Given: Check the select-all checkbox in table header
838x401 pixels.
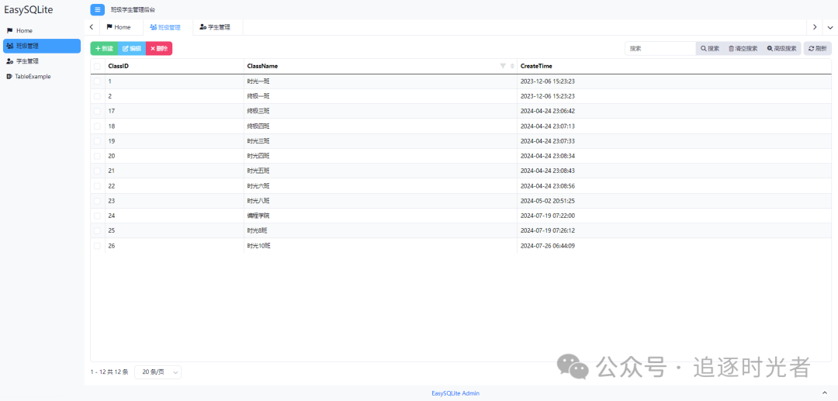Looking at the screenshot, I should [x=97, y=66].
